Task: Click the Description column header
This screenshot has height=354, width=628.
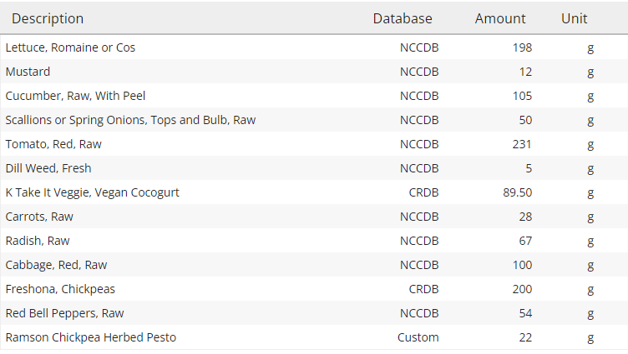Action: pos(48,18)
